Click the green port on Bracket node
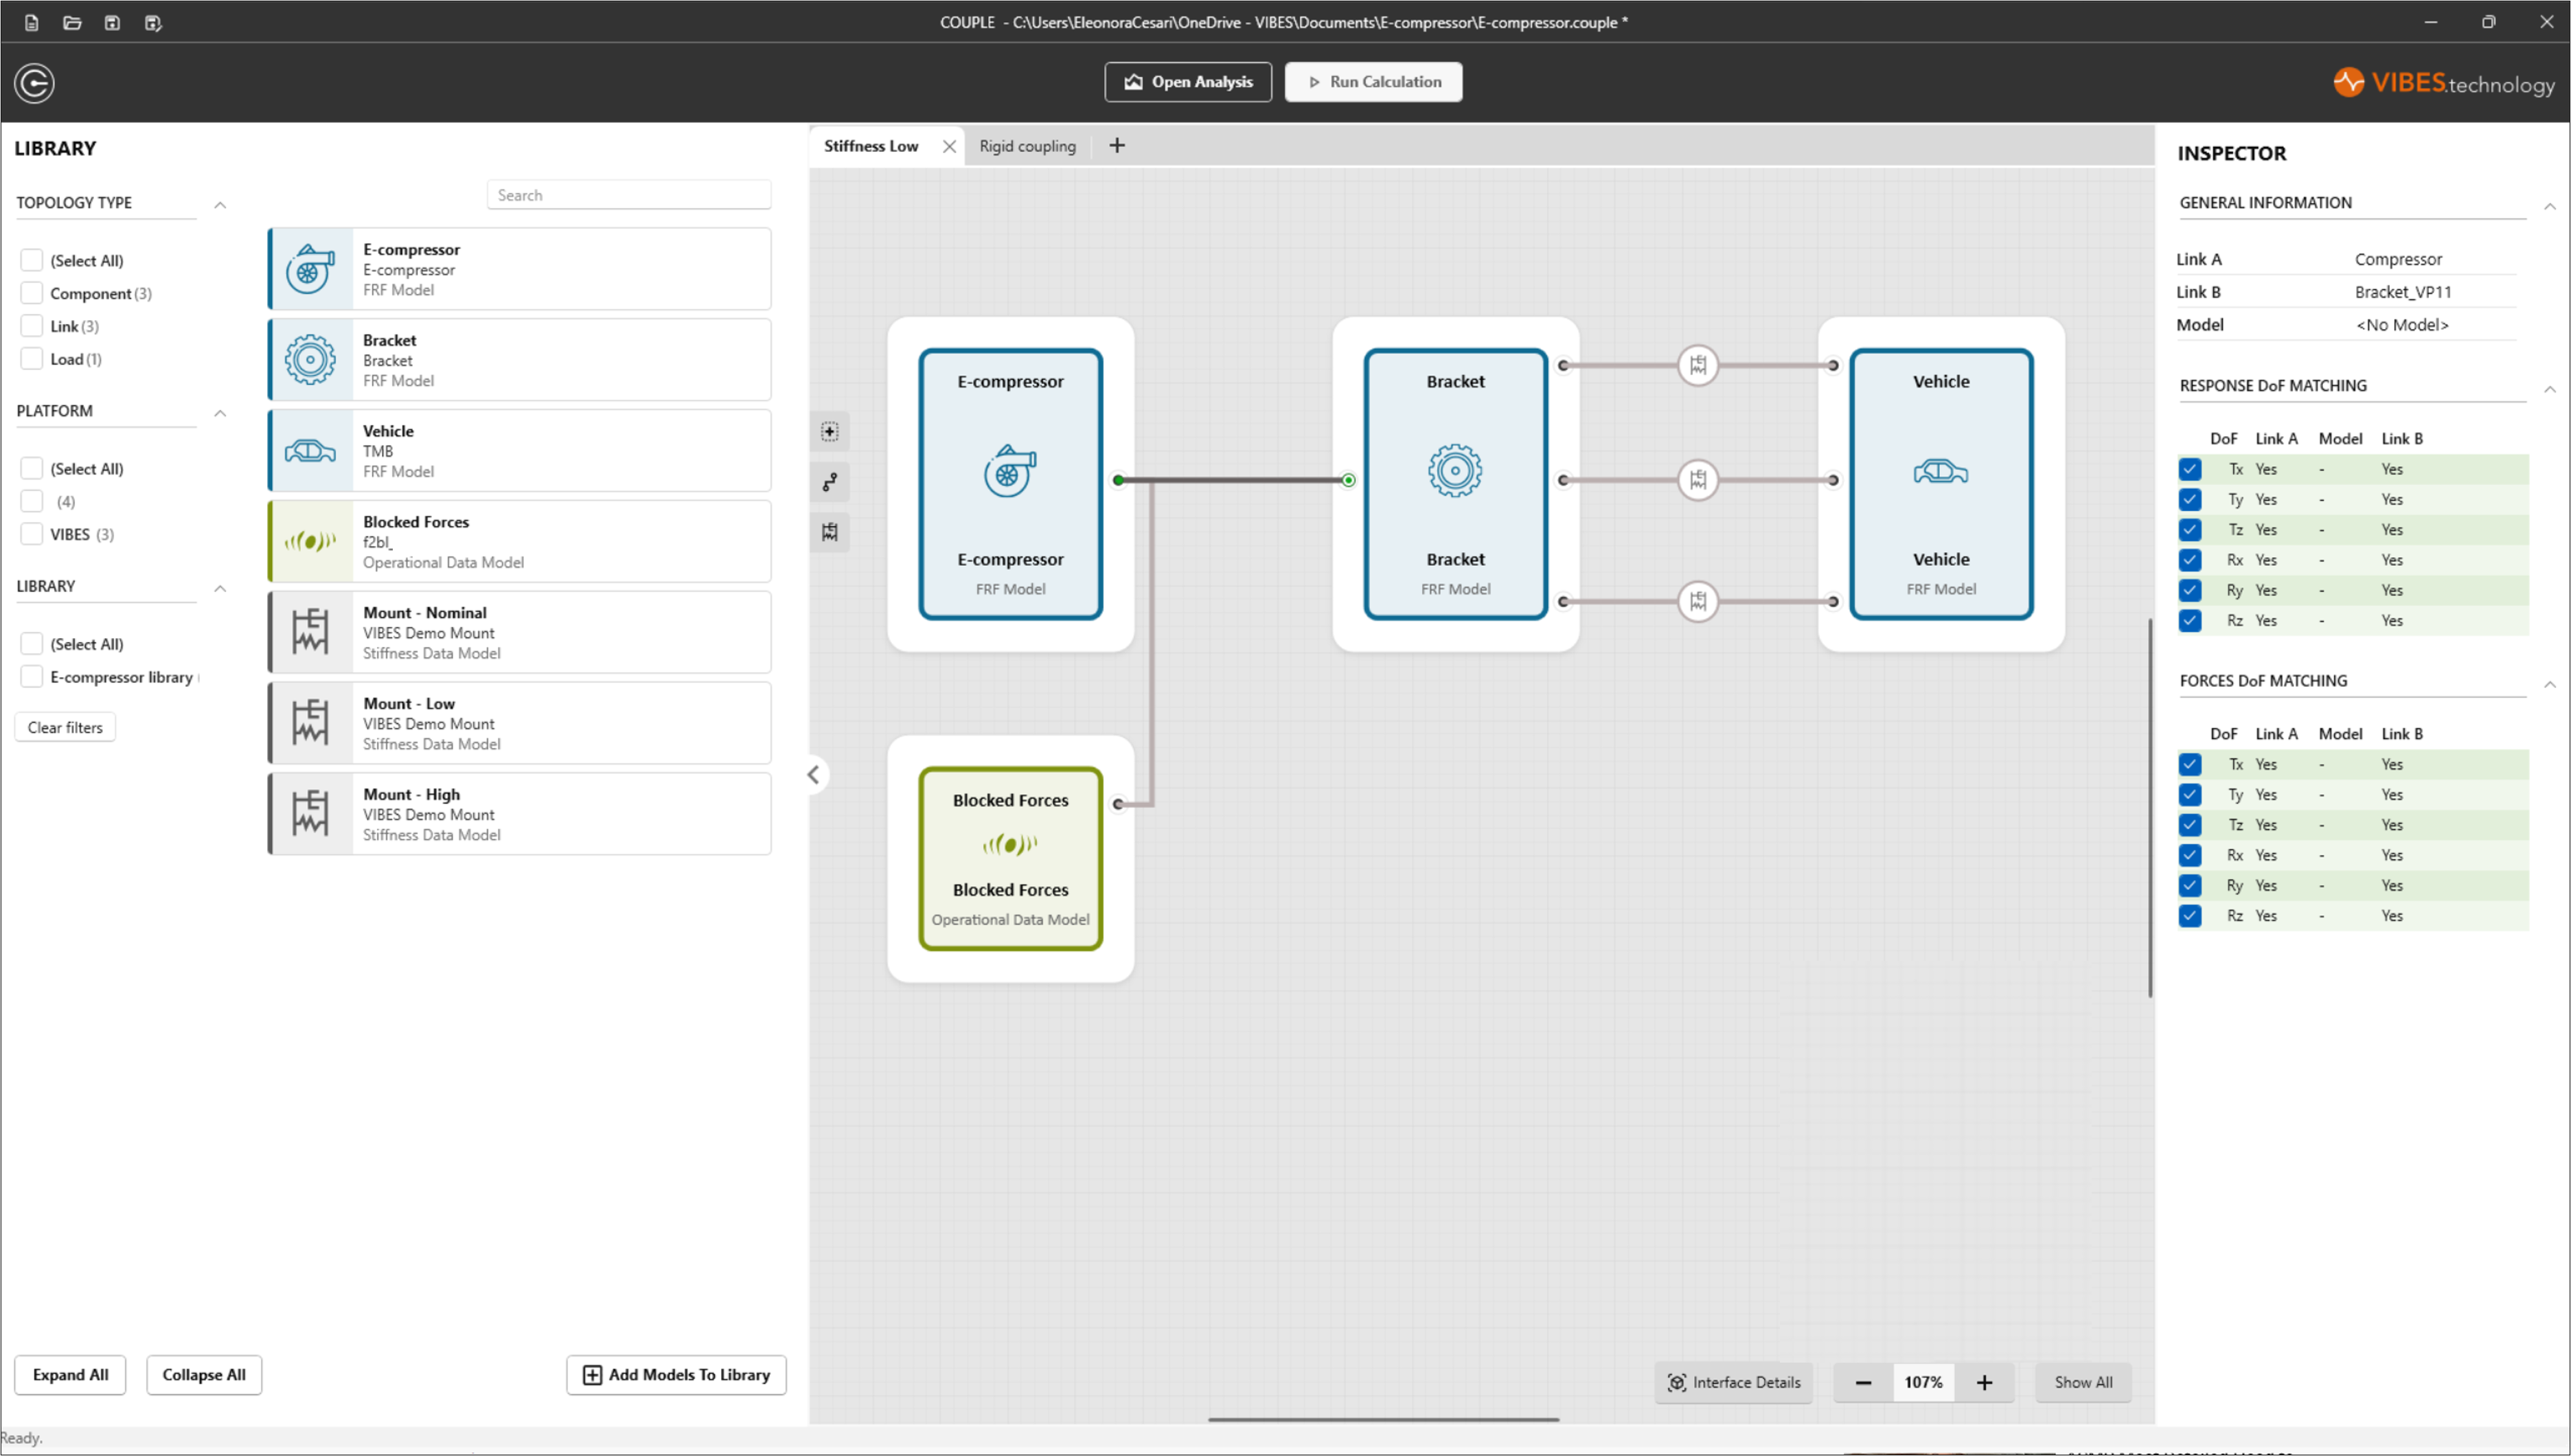 tap(1349, 481)
